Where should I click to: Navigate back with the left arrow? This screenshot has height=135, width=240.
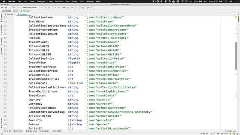[14, 7]
